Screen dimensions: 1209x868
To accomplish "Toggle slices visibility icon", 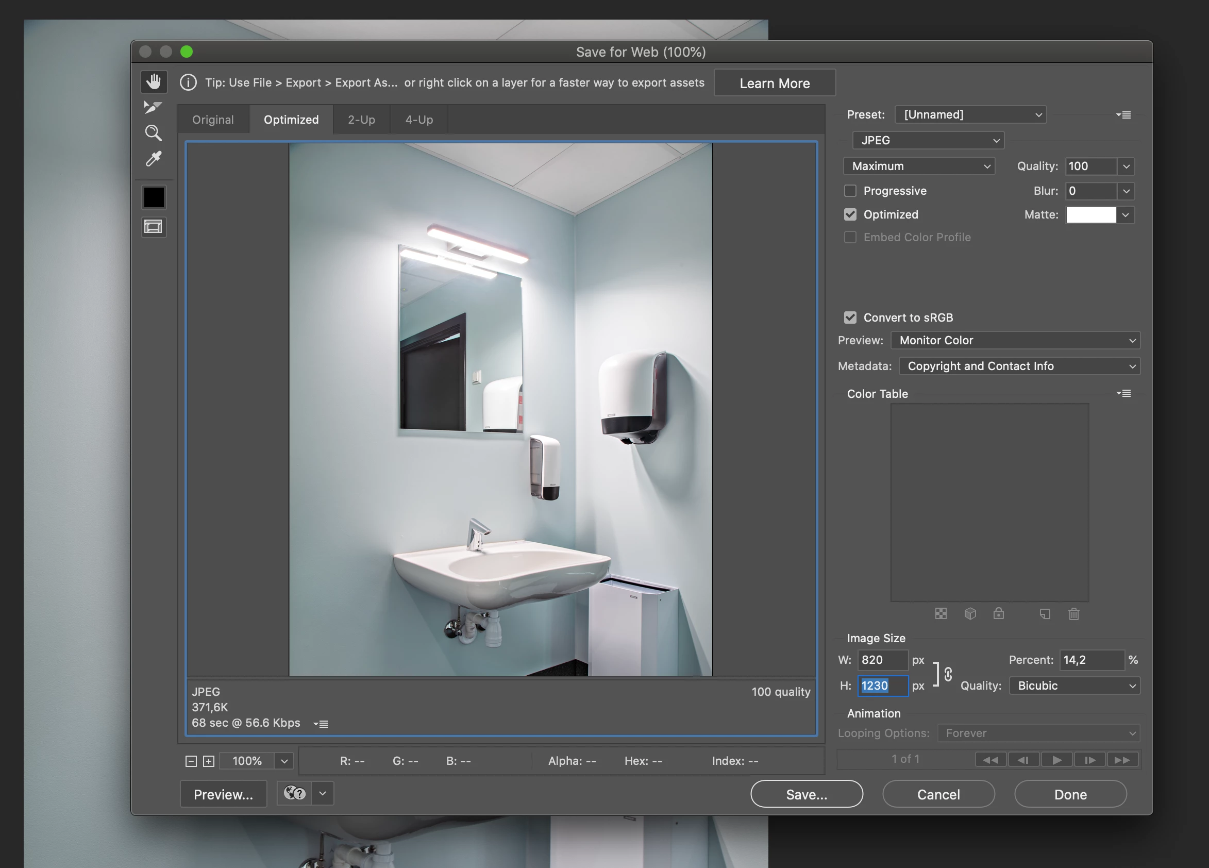I will pyautogui.click(x=154, y=227).
